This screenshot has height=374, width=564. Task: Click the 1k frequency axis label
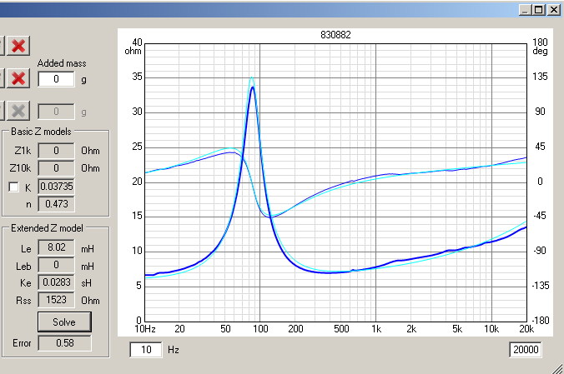[376, 329]
